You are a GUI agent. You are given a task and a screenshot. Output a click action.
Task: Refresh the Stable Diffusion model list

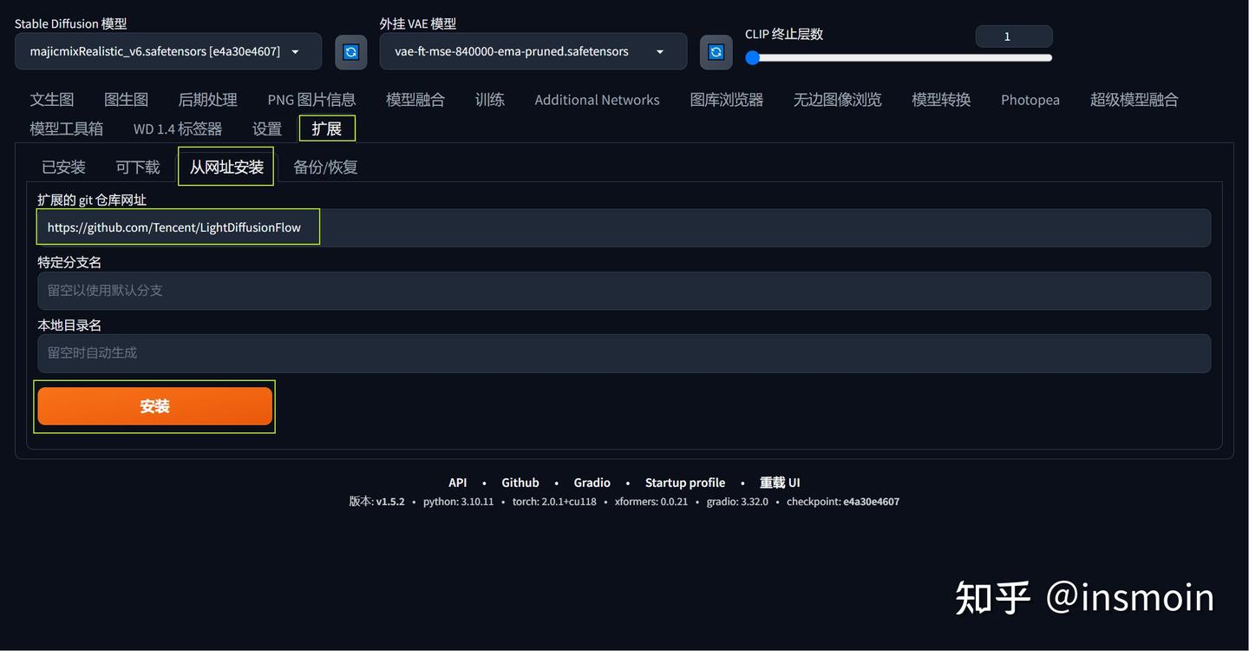[350, 52]
